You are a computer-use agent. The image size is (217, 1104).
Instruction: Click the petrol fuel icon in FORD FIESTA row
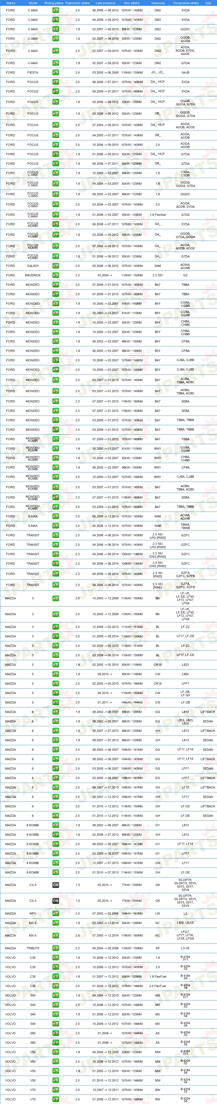[x=56, y=72]
